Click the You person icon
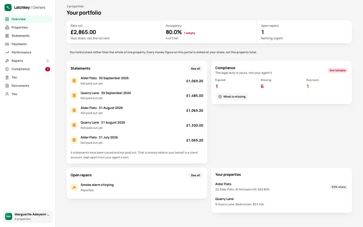 coord(7,94)
